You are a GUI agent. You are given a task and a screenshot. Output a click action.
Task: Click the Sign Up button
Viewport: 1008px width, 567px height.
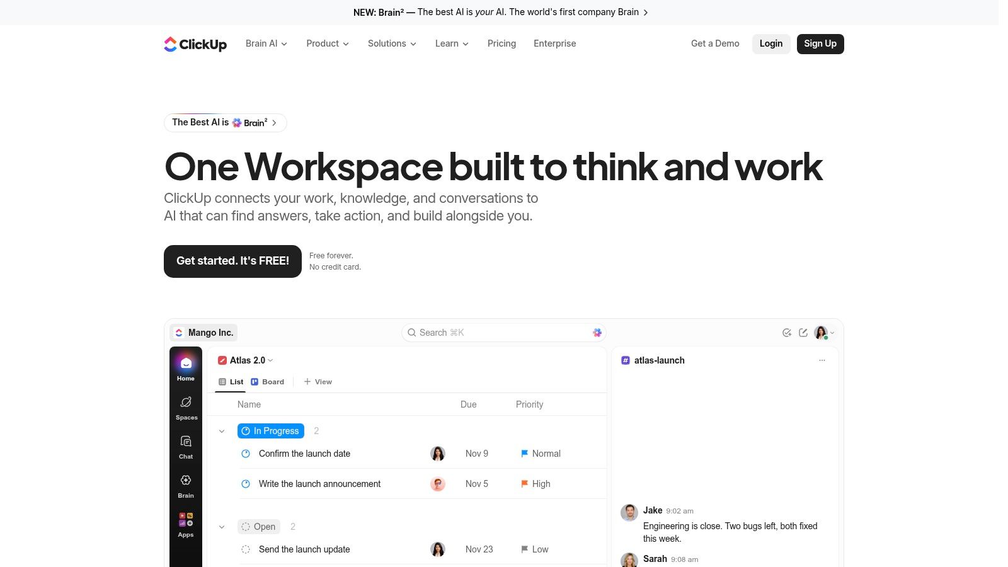[820, 43]
